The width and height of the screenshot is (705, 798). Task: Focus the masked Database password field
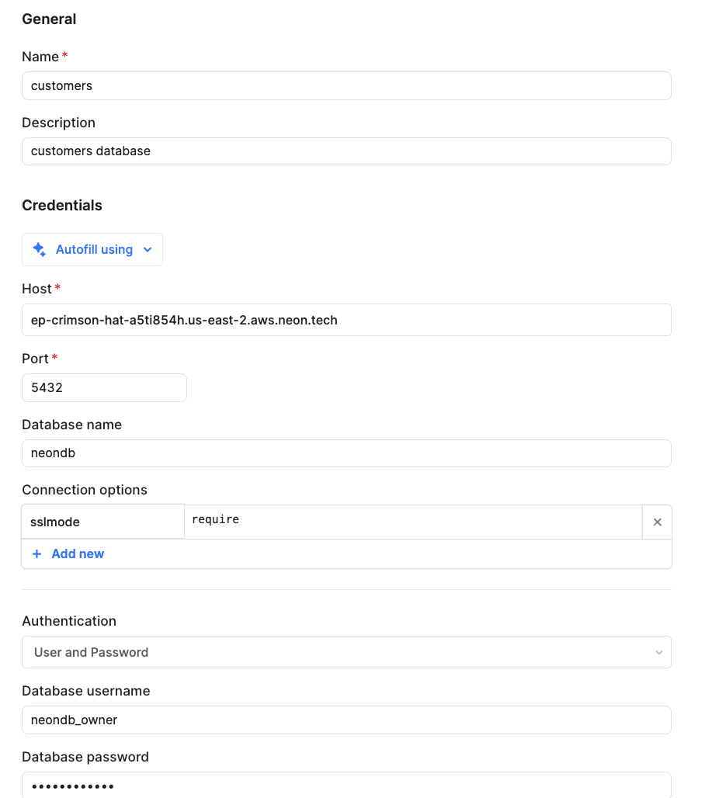tap(346, 786)
